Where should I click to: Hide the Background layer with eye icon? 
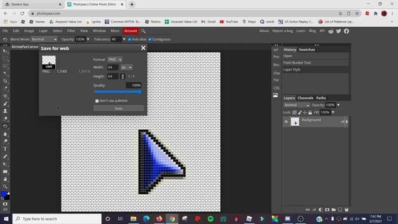click(286, 122)
